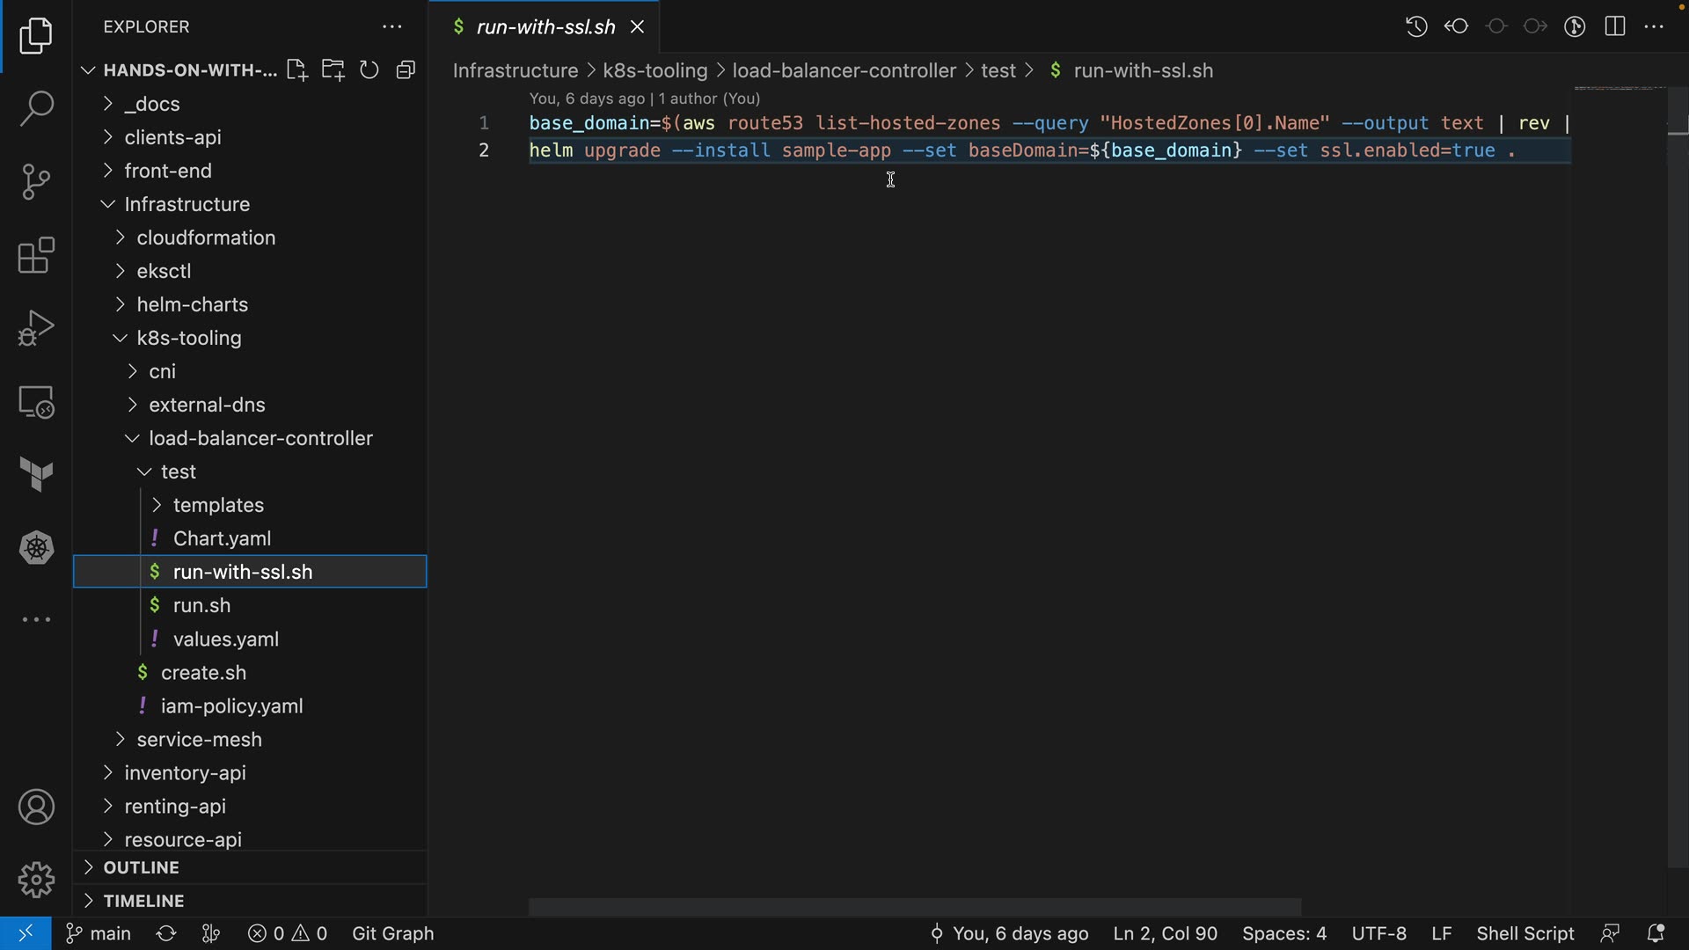
Task: Click the main branch indicator
Action: (x=99, y=933)
